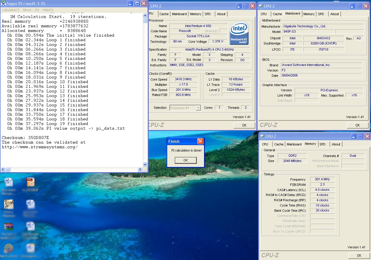Click Link Width value 'x16'
The width and height of the screenshot is (371, 260).
307,95
